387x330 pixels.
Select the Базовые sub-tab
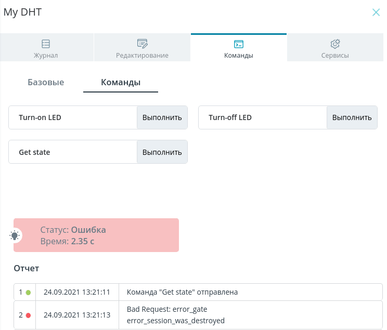(x=46, y=82)
